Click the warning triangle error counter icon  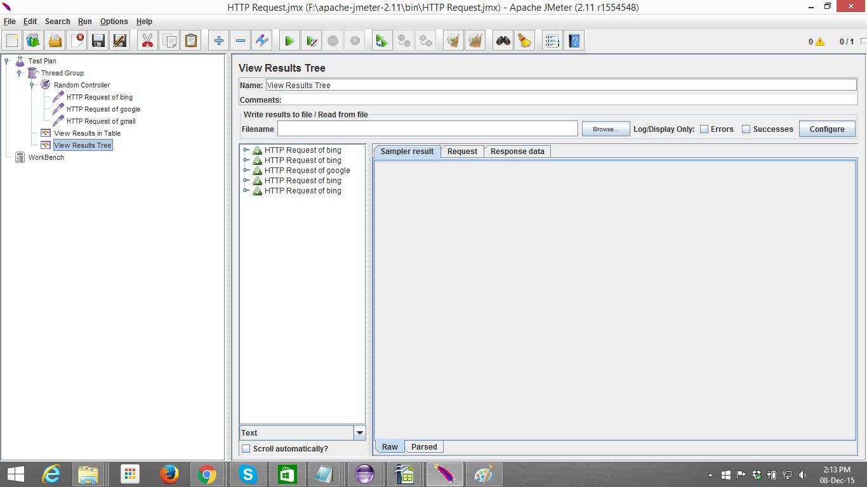(820, 42)
